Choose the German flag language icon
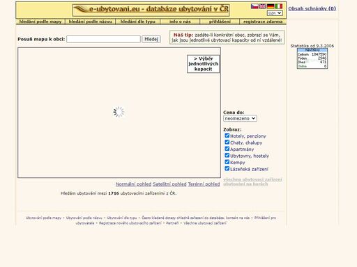Screen dimensions: 357x267 271,6
